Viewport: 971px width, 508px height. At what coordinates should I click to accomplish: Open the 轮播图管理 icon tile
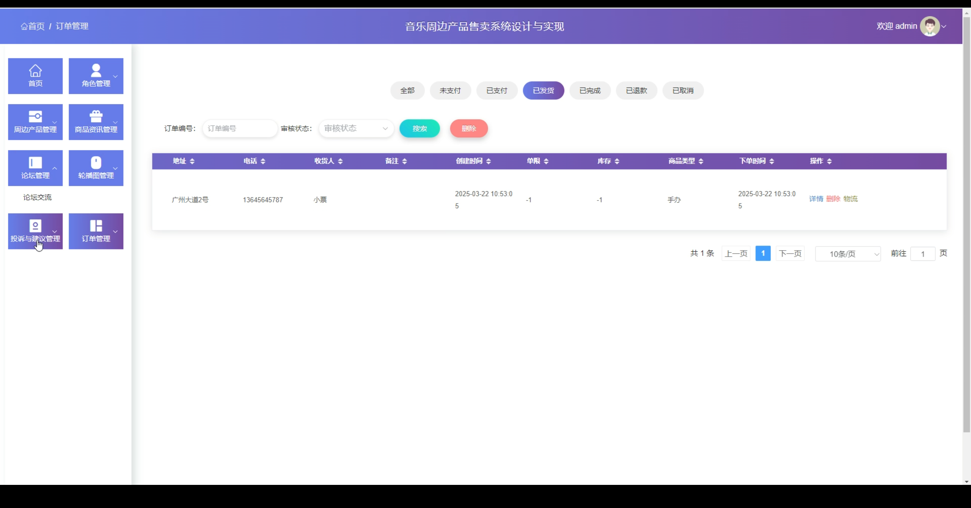(x=96, y=168)
